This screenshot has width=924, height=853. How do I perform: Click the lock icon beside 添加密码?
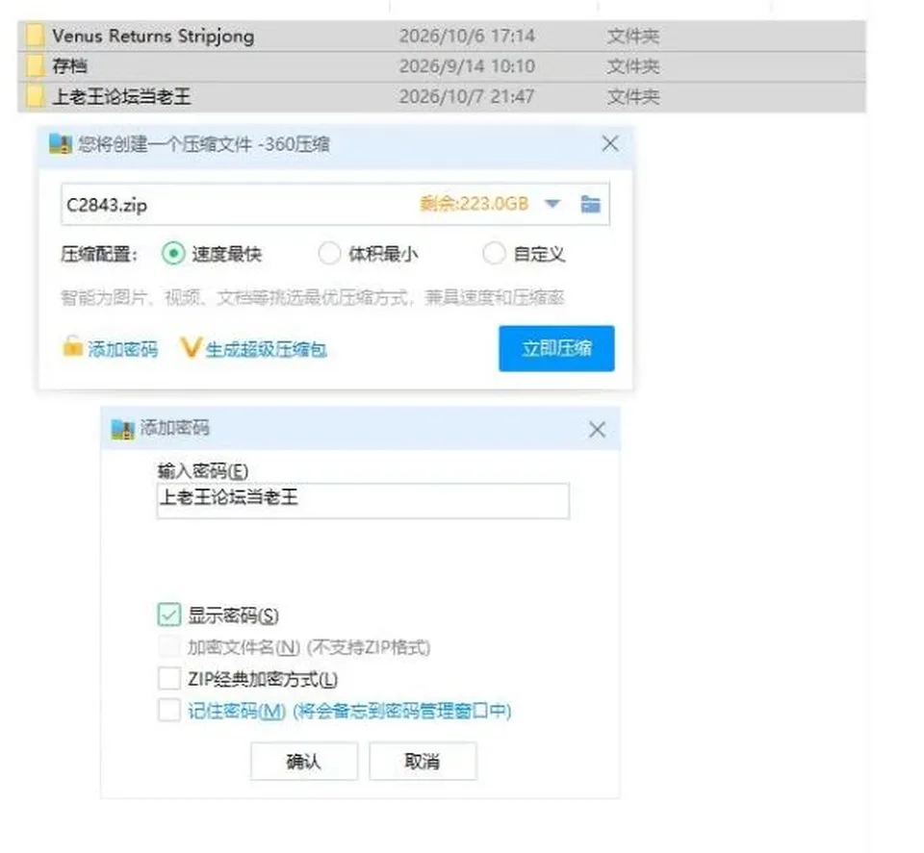[72, 347]
